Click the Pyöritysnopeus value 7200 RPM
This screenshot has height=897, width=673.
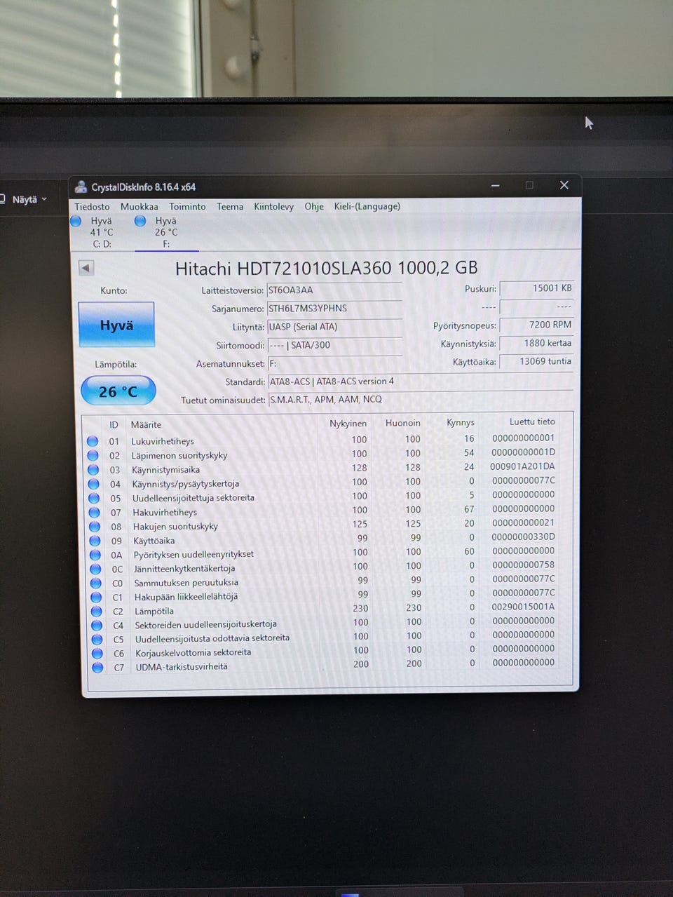(x=536, y=325)
